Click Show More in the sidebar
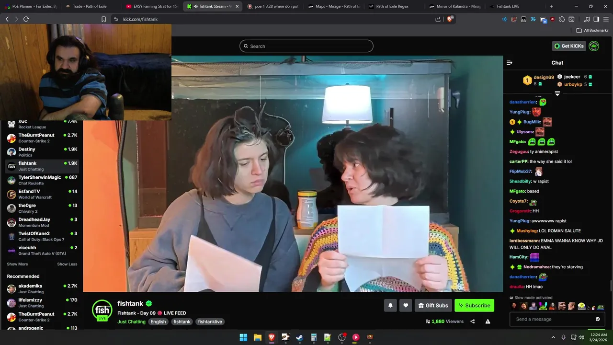This screenshot has height=345, width=613. tap(17, 264)
